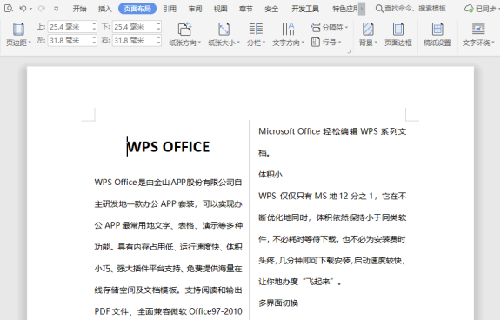Increase the top margin with stepper
The image size is (501, 320).
(x=94, y=24)
